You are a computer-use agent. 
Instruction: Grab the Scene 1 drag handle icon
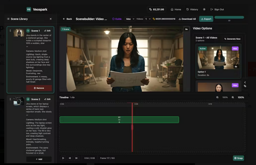point(10,31)
